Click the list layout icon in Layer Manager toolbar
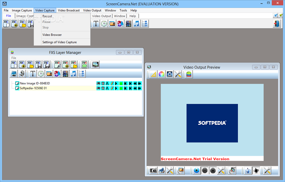 point(82,73)
